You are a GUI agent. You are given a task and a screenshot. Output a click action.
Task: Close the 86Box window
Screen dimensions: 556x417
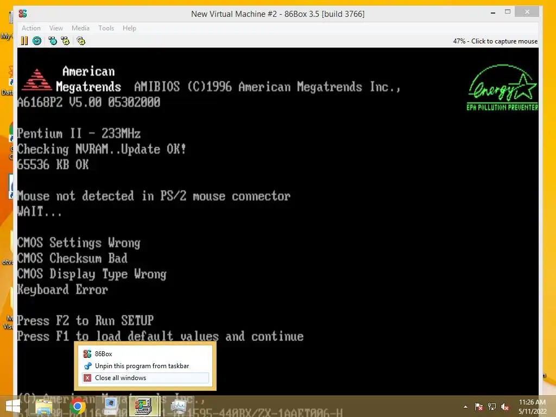pos(527,12)
